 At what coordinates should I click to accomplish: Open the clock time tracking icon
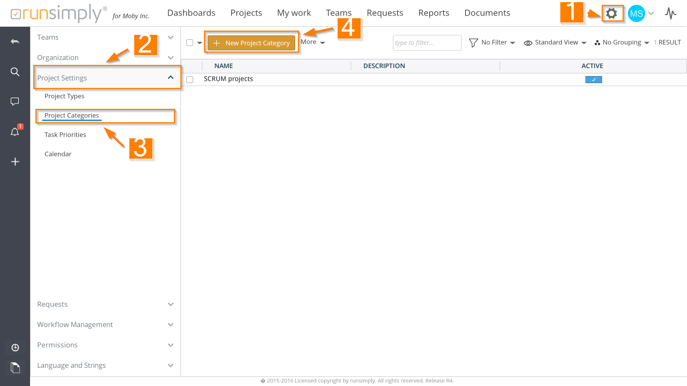pos(15,347)
